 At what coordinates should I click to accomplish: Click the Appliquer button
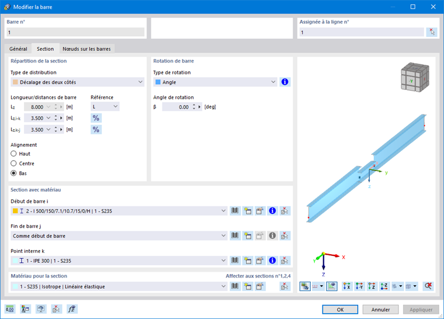pos(421,310)
